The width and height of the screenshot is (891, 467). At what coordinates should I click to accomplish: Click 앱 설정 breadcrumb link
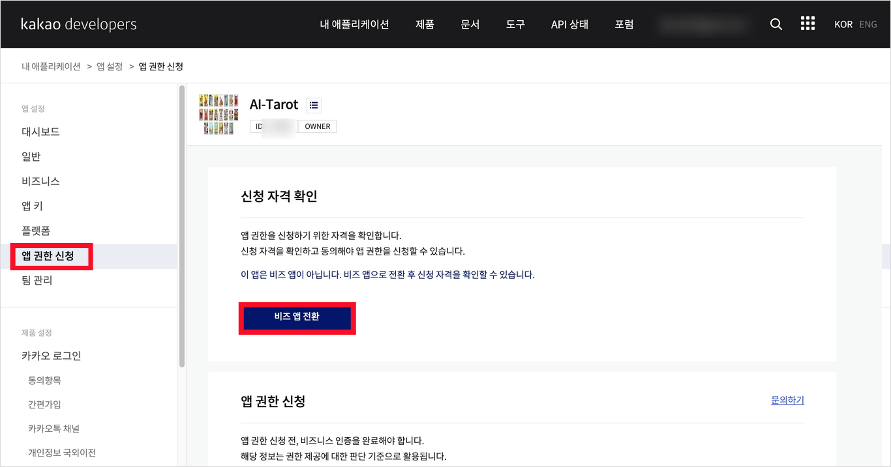[110, 66]
